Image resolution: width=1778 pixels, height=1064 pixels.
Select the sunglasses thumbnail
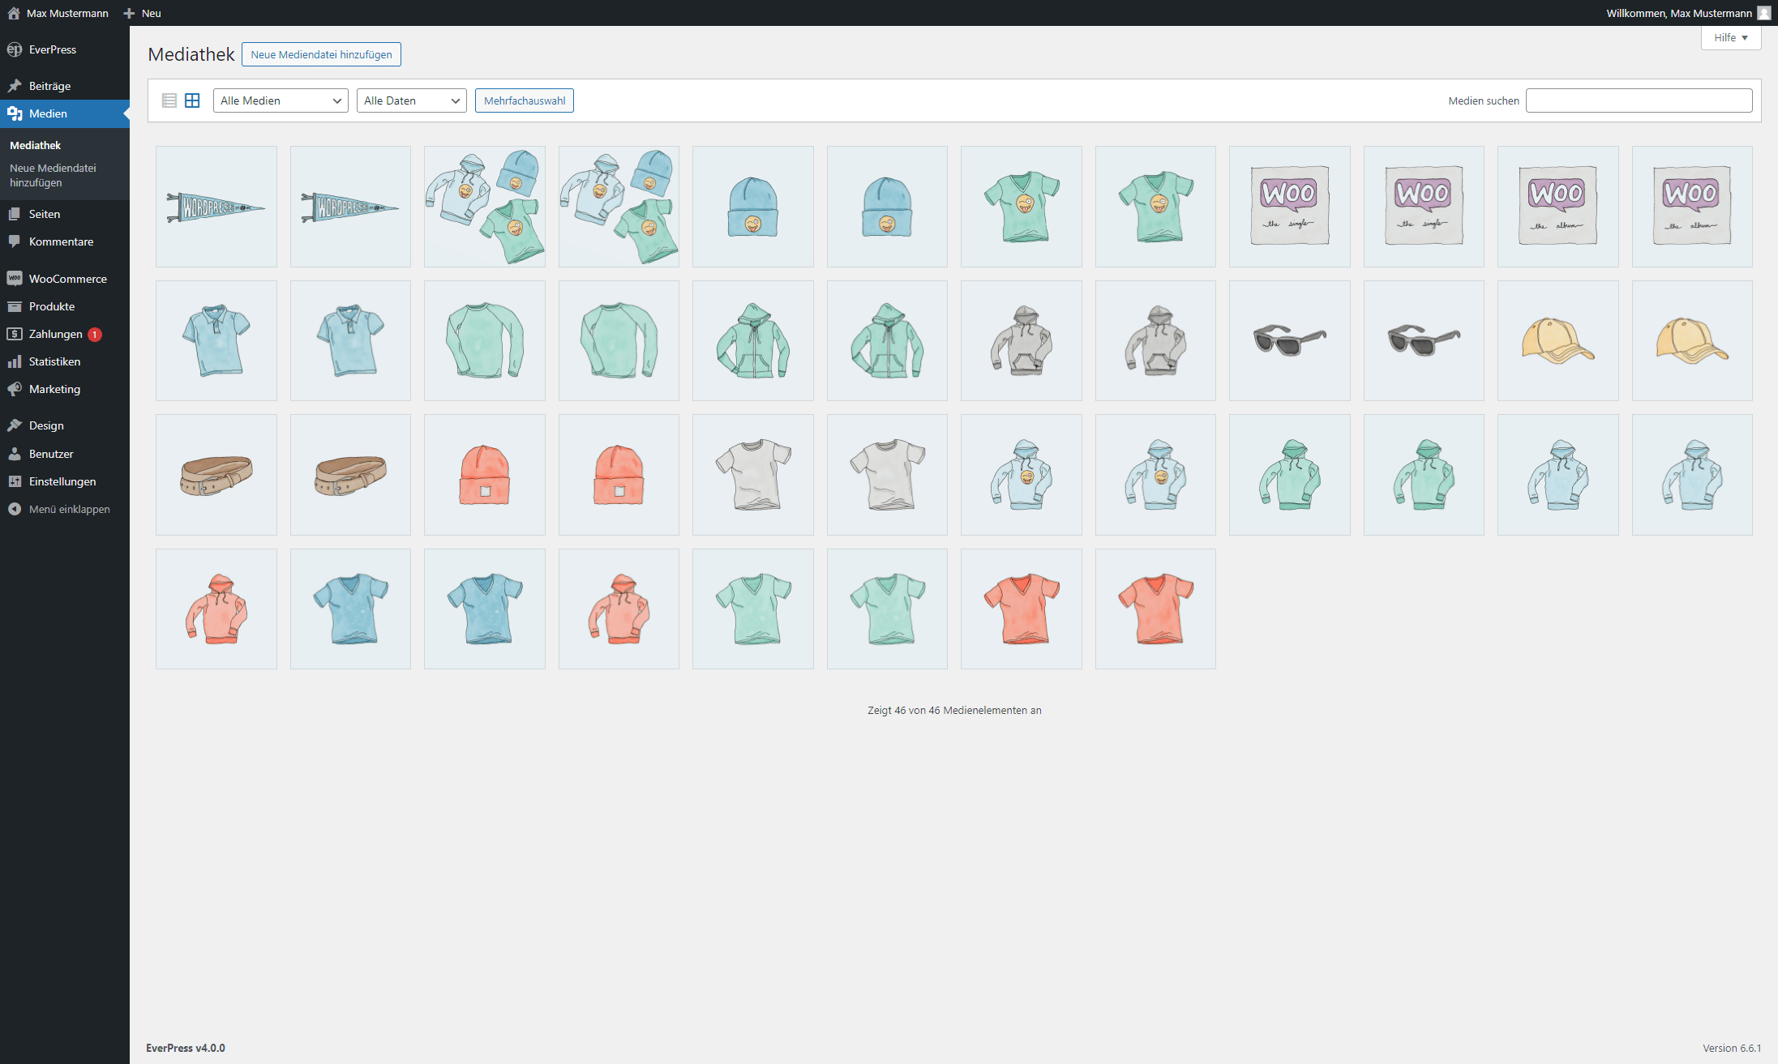[1289, 340]
